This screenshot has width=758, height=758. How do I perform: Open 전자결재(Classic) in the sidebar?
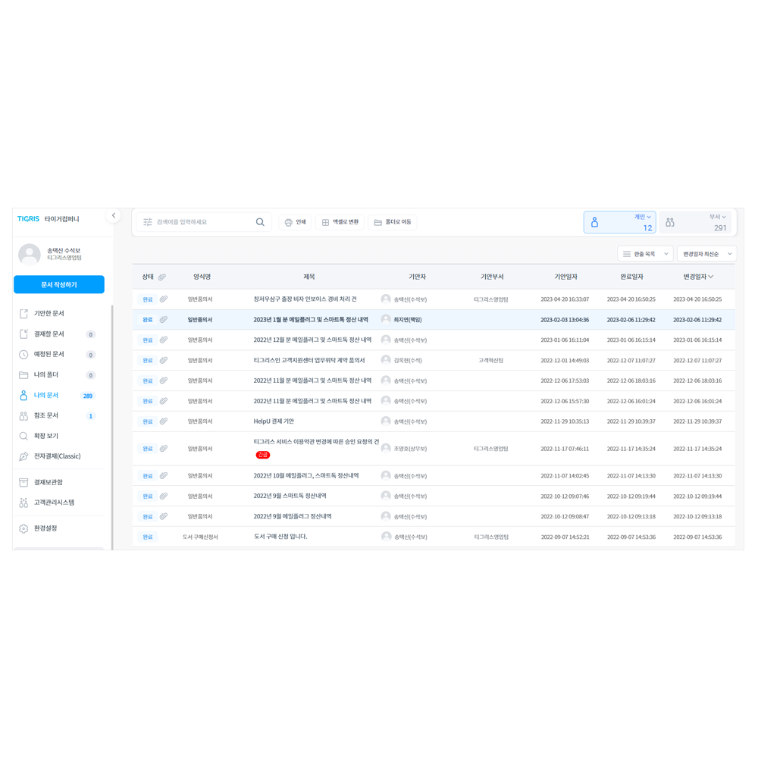click(59, 456)
